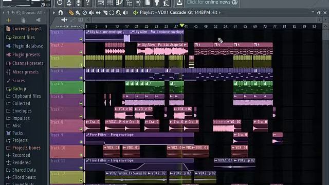Mute Track 1 using its green dot
Screen dimensions: 329x185
tap(81, 39)
